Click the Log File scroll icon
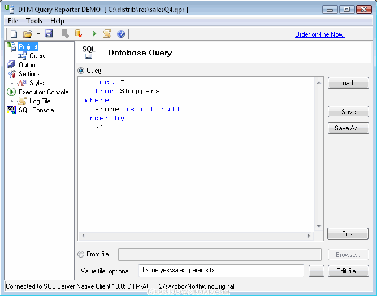This screenshot has width=377, height=296. (x=22, y=101)
